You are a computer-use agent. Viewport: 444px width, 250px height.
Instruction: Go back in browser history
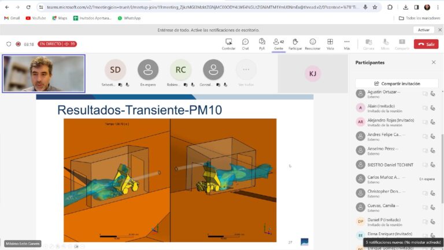pos(7,7)
